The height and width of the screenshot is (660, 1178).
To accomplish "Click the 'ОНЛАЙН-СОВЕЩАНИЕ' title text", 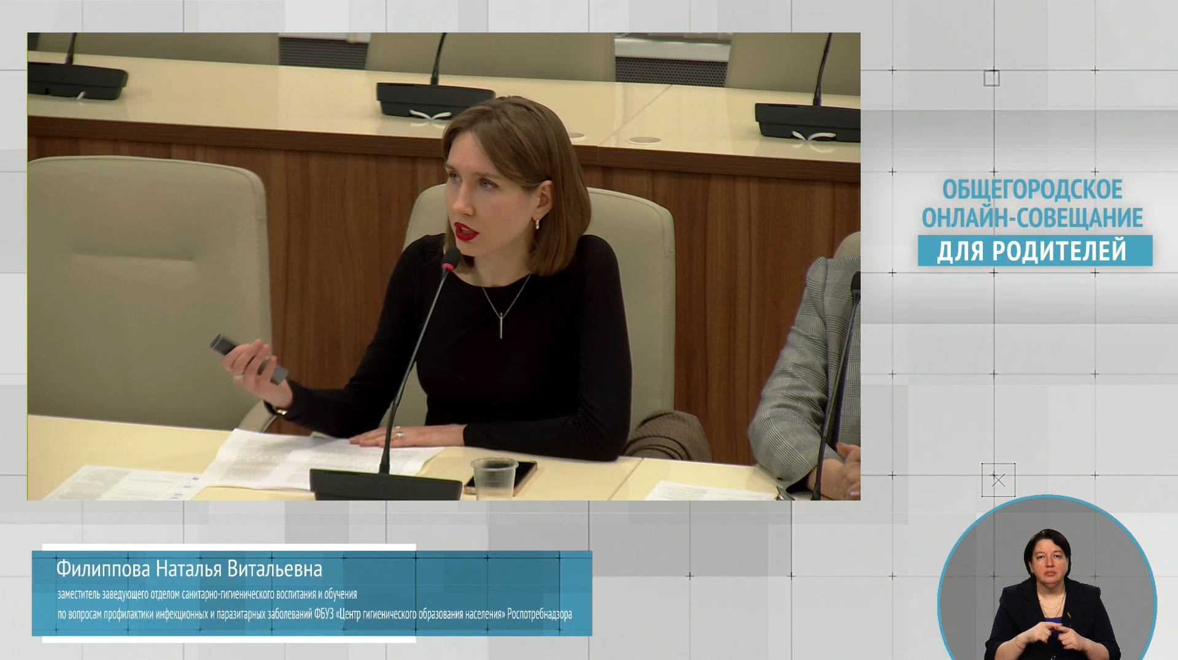I will 1032,218.
